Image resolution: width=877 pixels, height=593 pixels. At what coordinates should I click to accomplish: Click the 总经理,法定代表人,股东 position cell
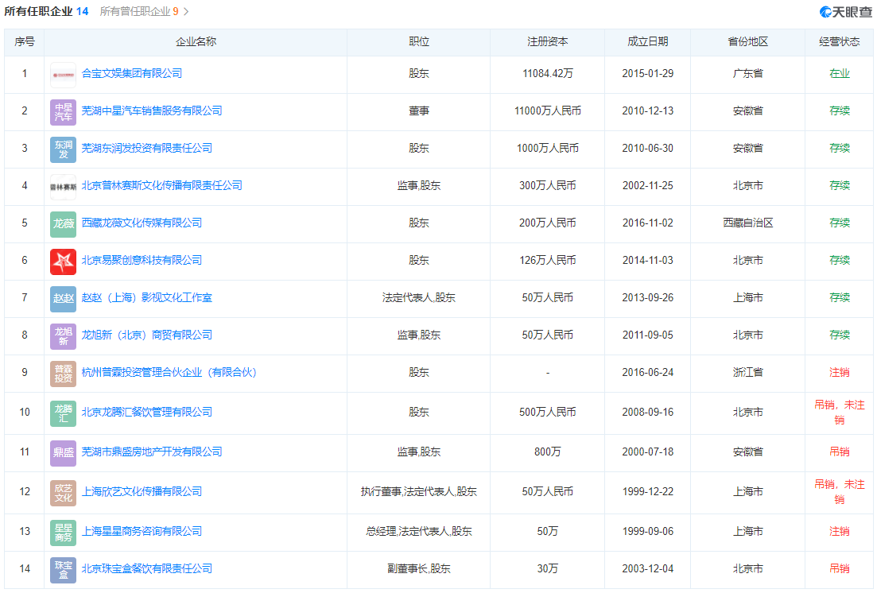tap(419, 531)
